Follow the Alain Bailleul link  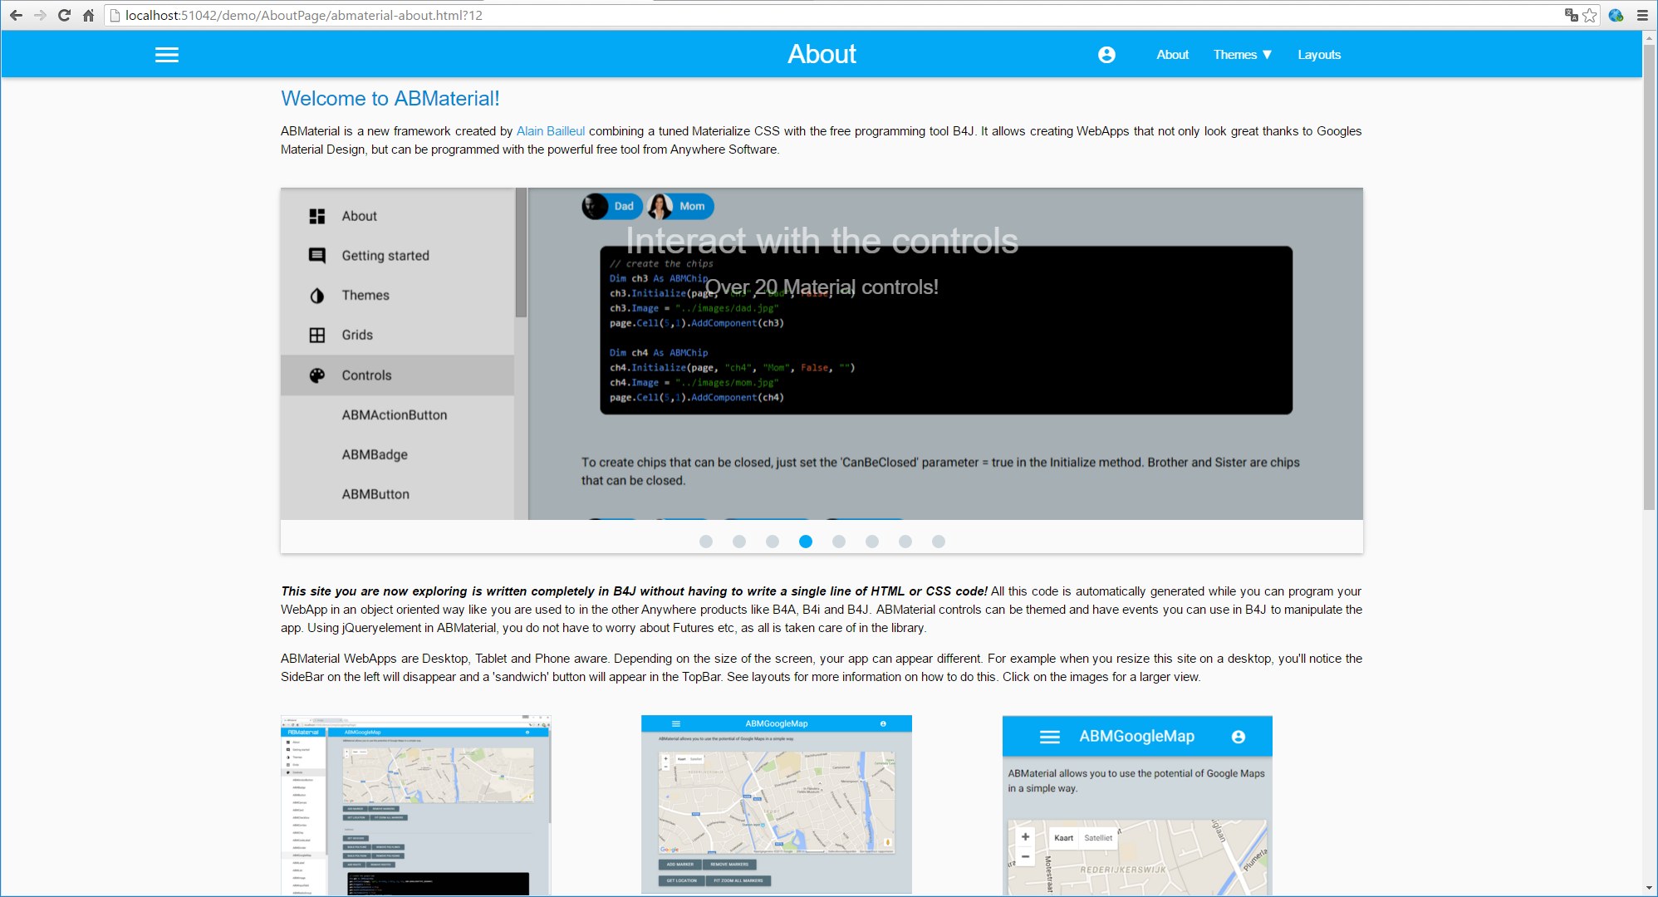(550, 131)
